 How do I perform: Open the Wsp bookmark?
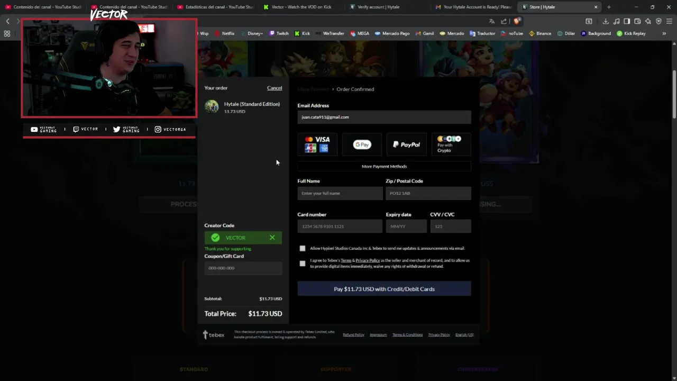click(203, 33)
